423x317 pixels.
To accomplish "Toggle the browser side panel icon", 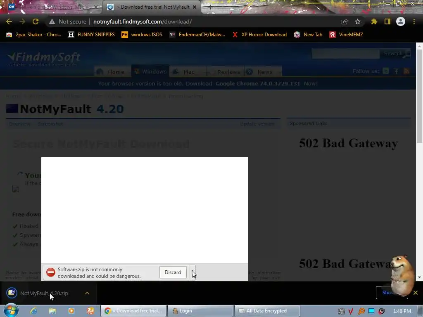I will coord(387,21).
